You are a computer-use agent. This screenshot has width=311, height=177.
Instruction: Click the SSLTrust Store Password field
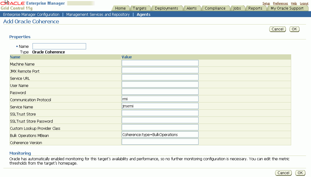[x=160, y=120]
